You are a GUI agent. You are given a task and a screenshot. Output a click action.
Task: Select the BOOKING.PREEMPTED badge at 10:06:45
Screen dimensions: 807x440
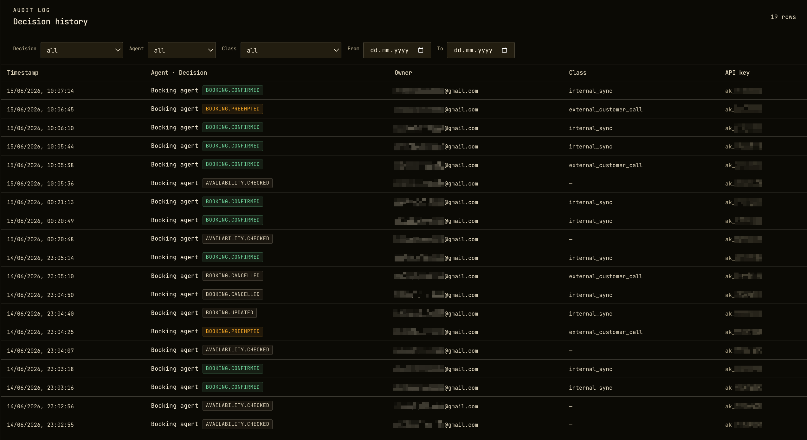(x=233, y=109)
